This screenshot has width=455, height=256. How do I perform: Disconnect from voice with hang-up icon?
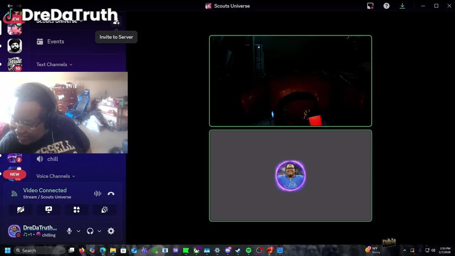coord(111,193)
